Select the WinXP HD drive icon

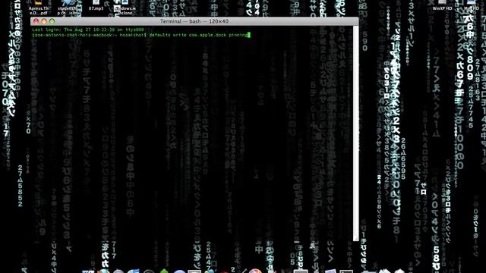point(442,5)
